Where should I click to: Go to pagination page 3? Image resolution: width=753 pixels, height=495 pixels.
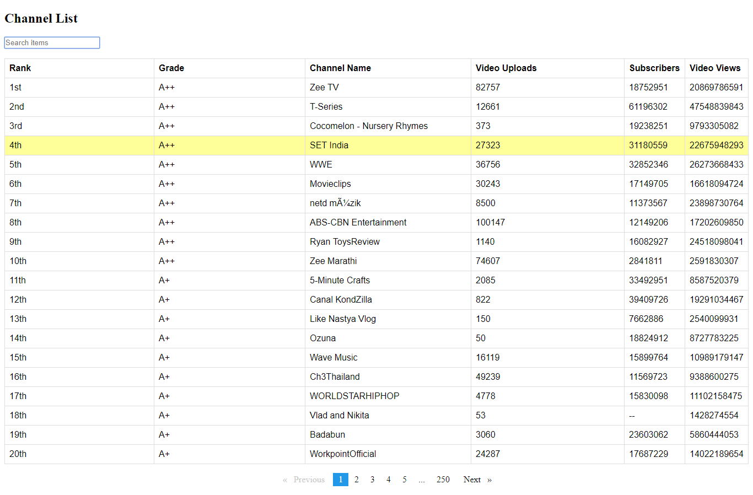373,480
